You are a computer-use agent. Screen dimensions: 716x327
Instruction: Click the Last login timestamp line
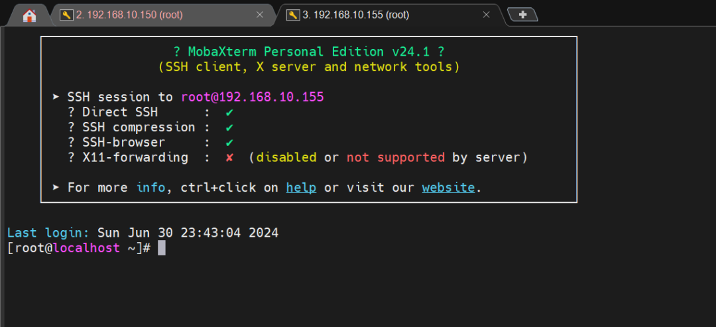pos(143,233)
